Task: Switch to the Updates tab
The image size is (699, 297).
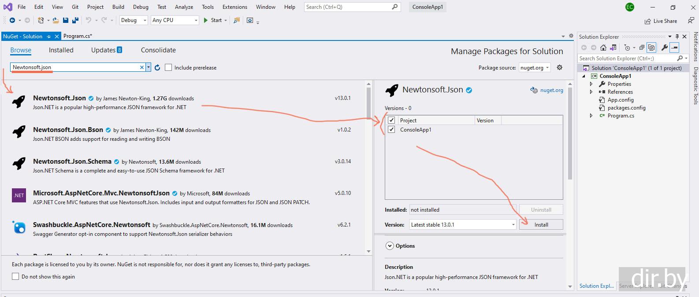Action: pyautogui.click(x=106, y=50)
